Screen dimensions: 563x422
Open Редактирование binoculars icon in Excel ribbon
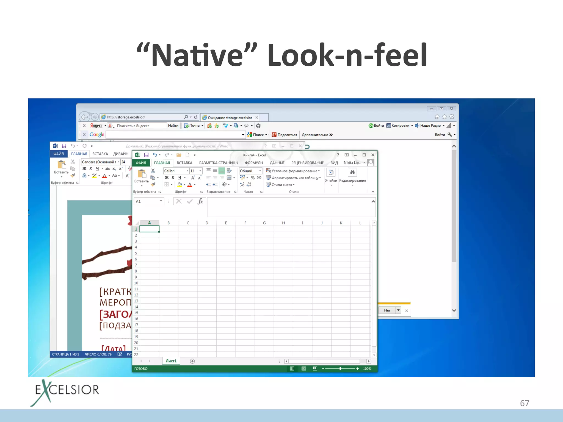[x=352, y=172]
